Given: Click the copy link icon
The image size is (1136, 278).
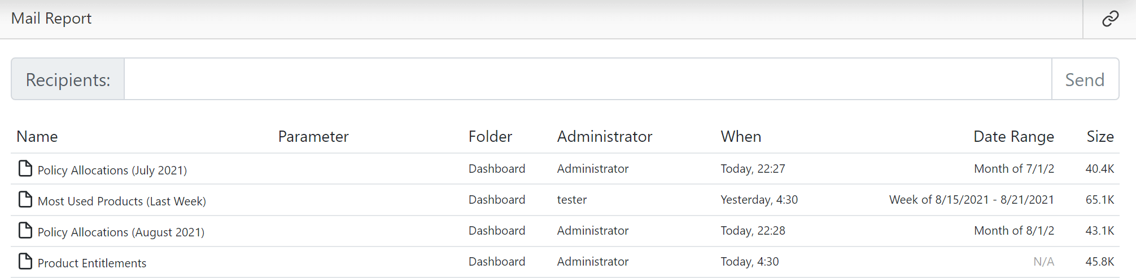Looking at the screenshot, I should click(1110, 19).
